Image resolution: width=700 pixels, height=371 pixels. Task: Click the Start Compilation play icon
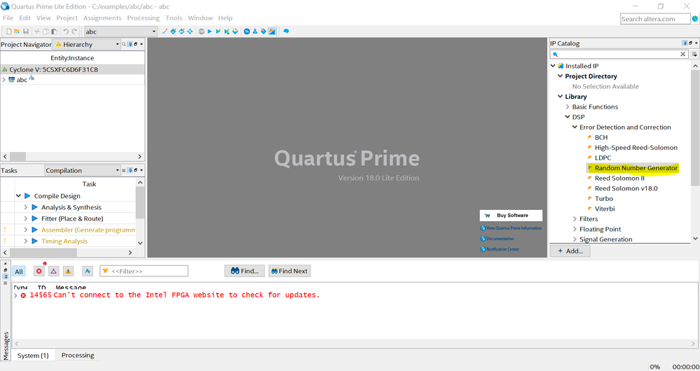pos(210,31)
